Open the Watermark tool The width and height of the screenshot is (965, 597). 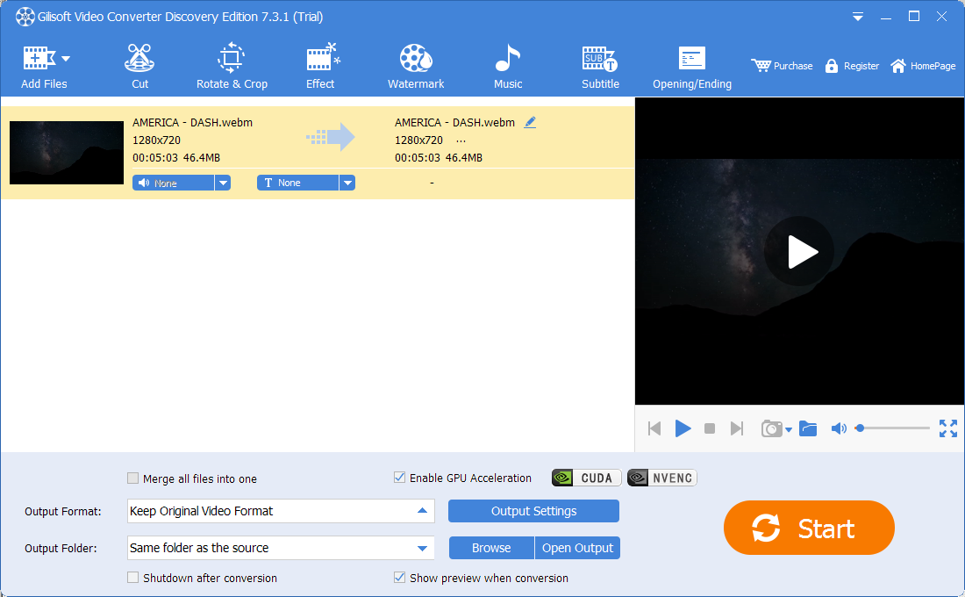pyautogui.click(x=416, y=63)
